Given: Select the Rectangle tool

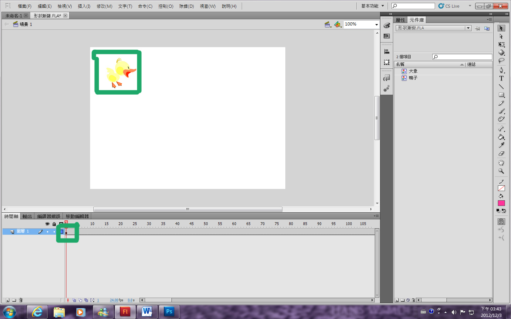Looking at the screenshot, I should coord(501,95).
